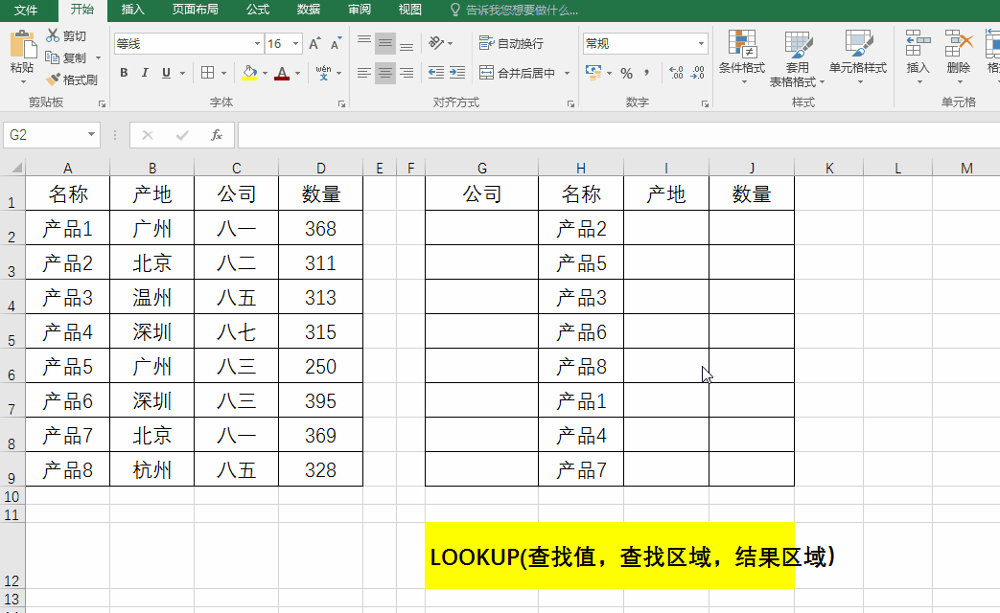This screenshot has height=613, width=1000.
Task: Expand the Name Box G2 dropdown
Action: [91, 134]
